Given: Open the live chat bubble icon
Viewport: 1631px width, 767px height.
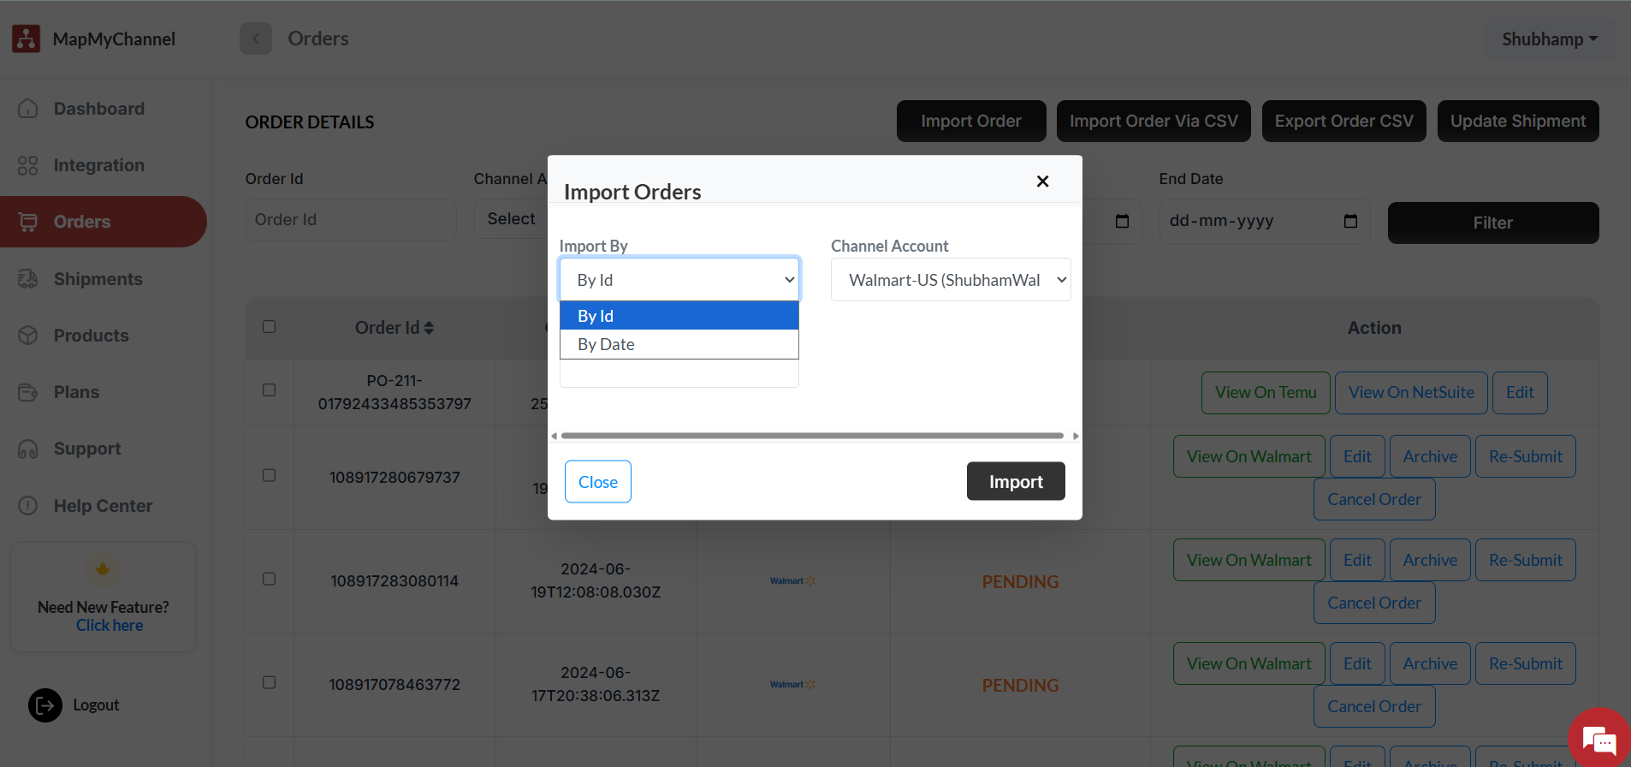Looking at the screenshot, I should pyautogui.click(x=1598, y=739).
